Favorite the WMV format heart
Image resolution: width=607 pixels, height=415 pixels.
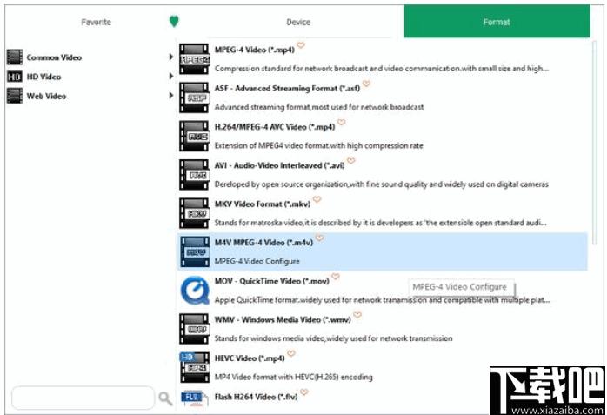pos(357,315)
